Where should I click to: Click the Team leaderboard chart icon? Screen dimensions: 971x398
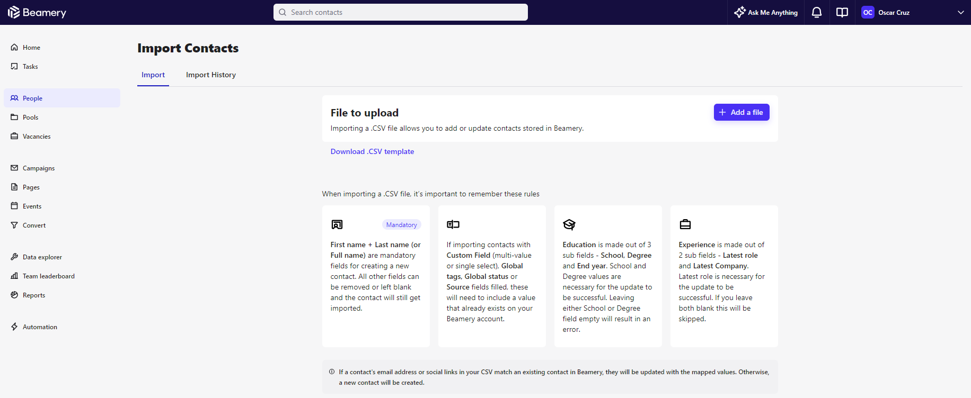[14, 276]
